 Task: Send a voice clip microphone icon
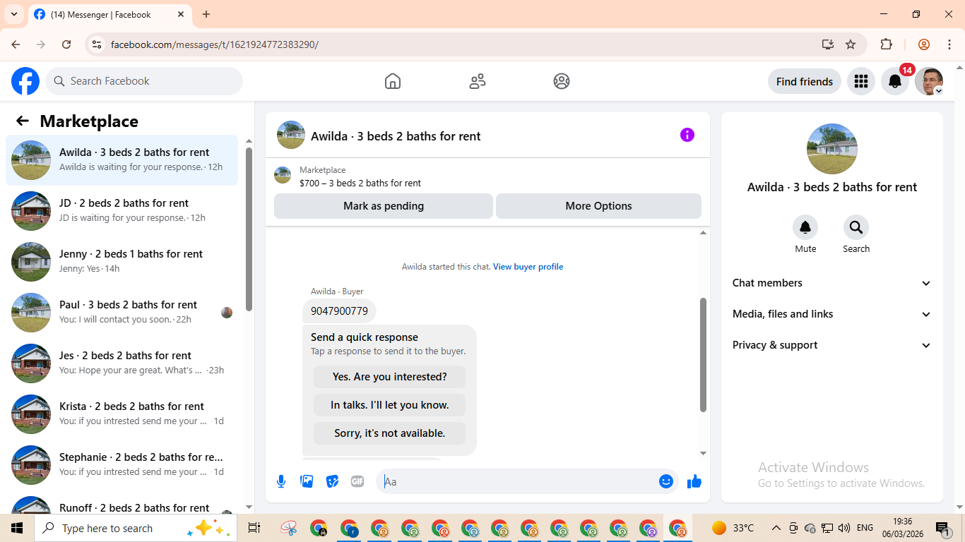(281, 481)
